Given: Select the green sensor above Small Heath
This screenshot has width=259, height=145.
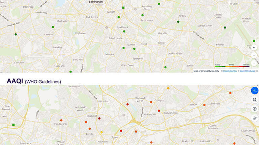Looking at the screenshot, I should [x=142, y=15].
